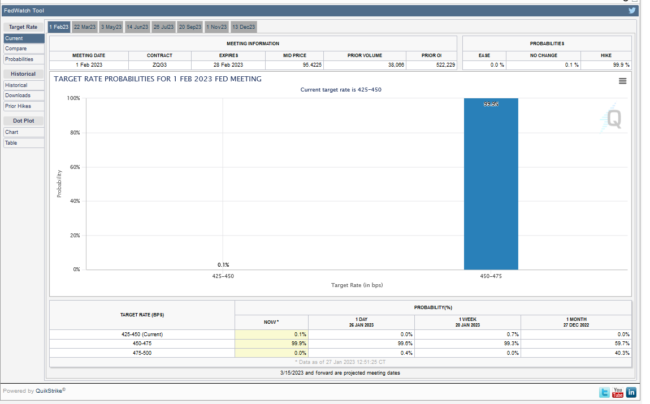Click the ZQG3 contract cell
Screen dimensions: 650x404
(x=159, y=65)
